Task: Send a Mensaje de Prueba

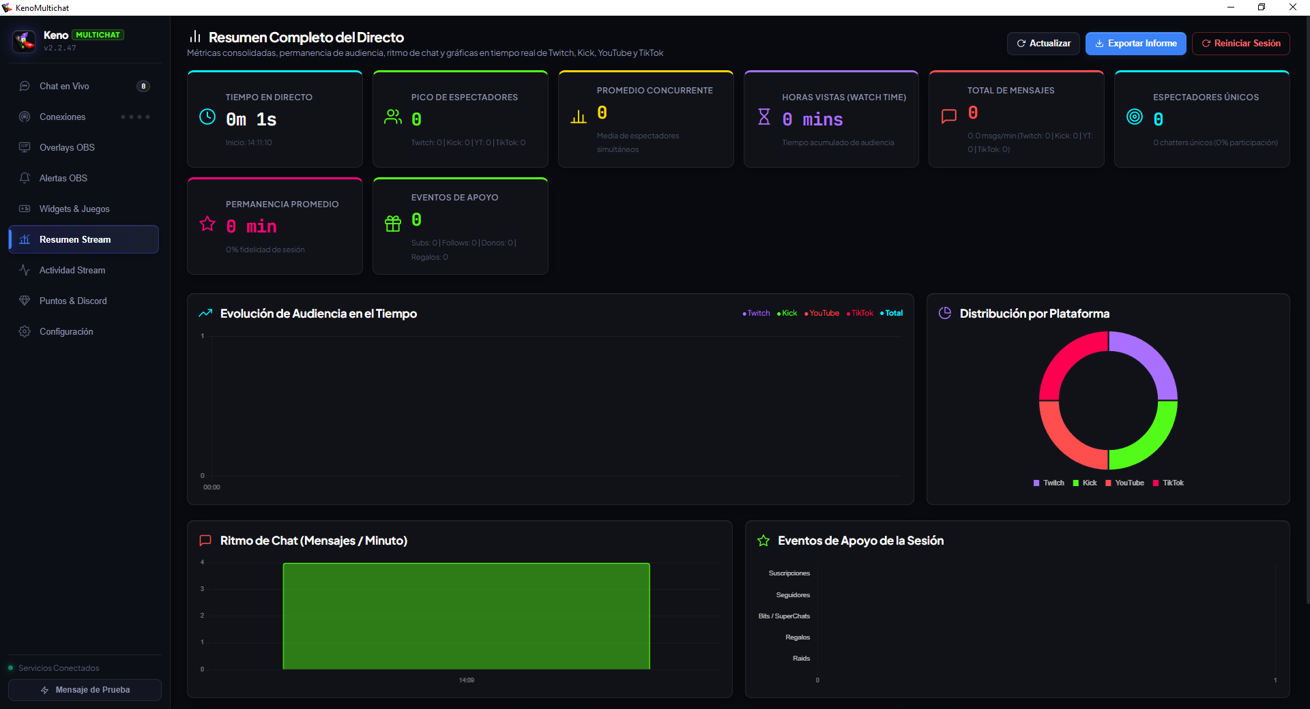Action: click(85, 690)
